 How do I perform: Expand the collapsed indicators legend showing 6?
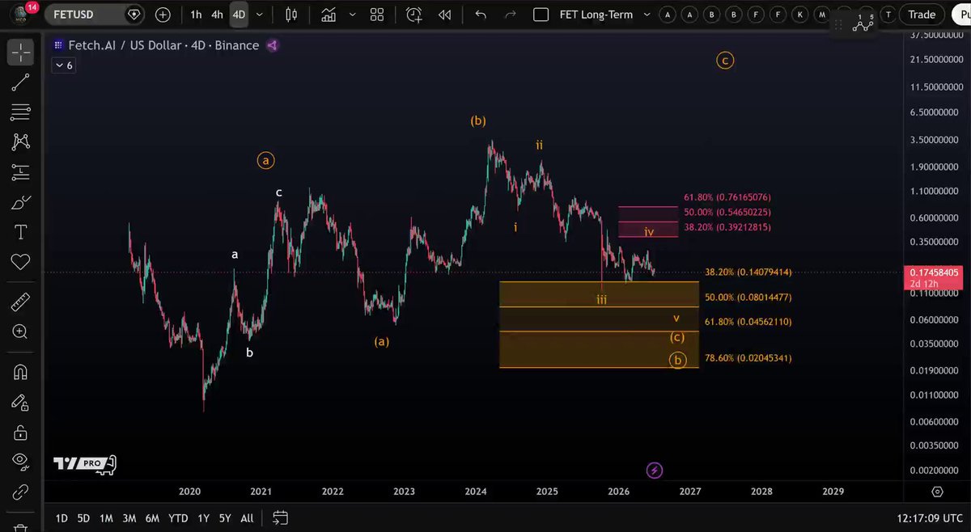coord(64,65)
